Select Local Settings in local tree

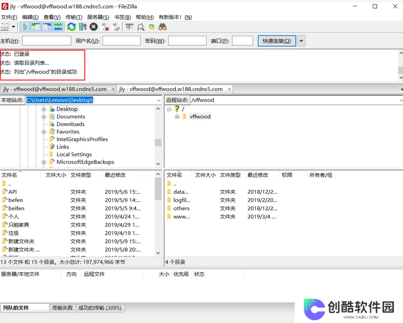tap(74, 154)
